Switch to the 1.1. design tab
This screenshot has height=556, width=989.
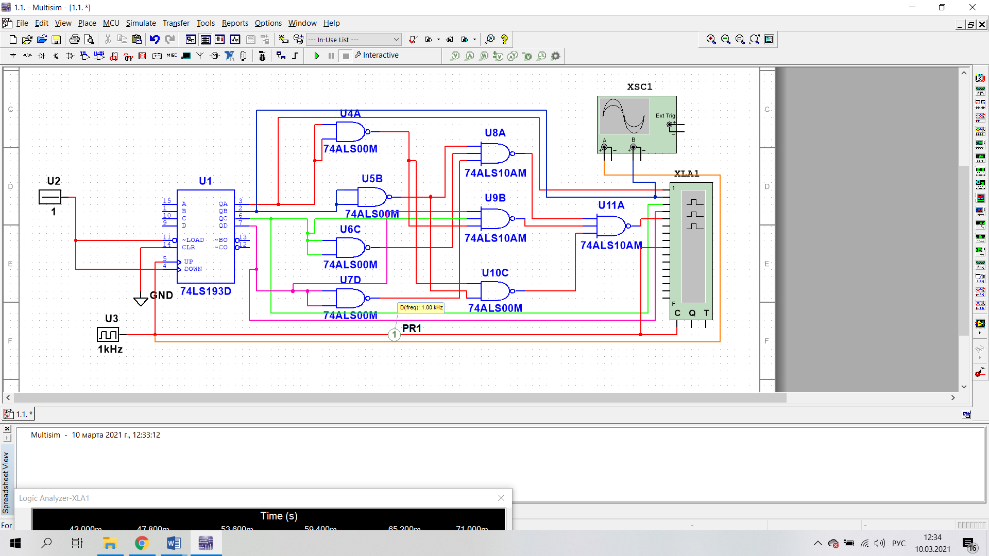pyautogui.click(x=19, y=414)
